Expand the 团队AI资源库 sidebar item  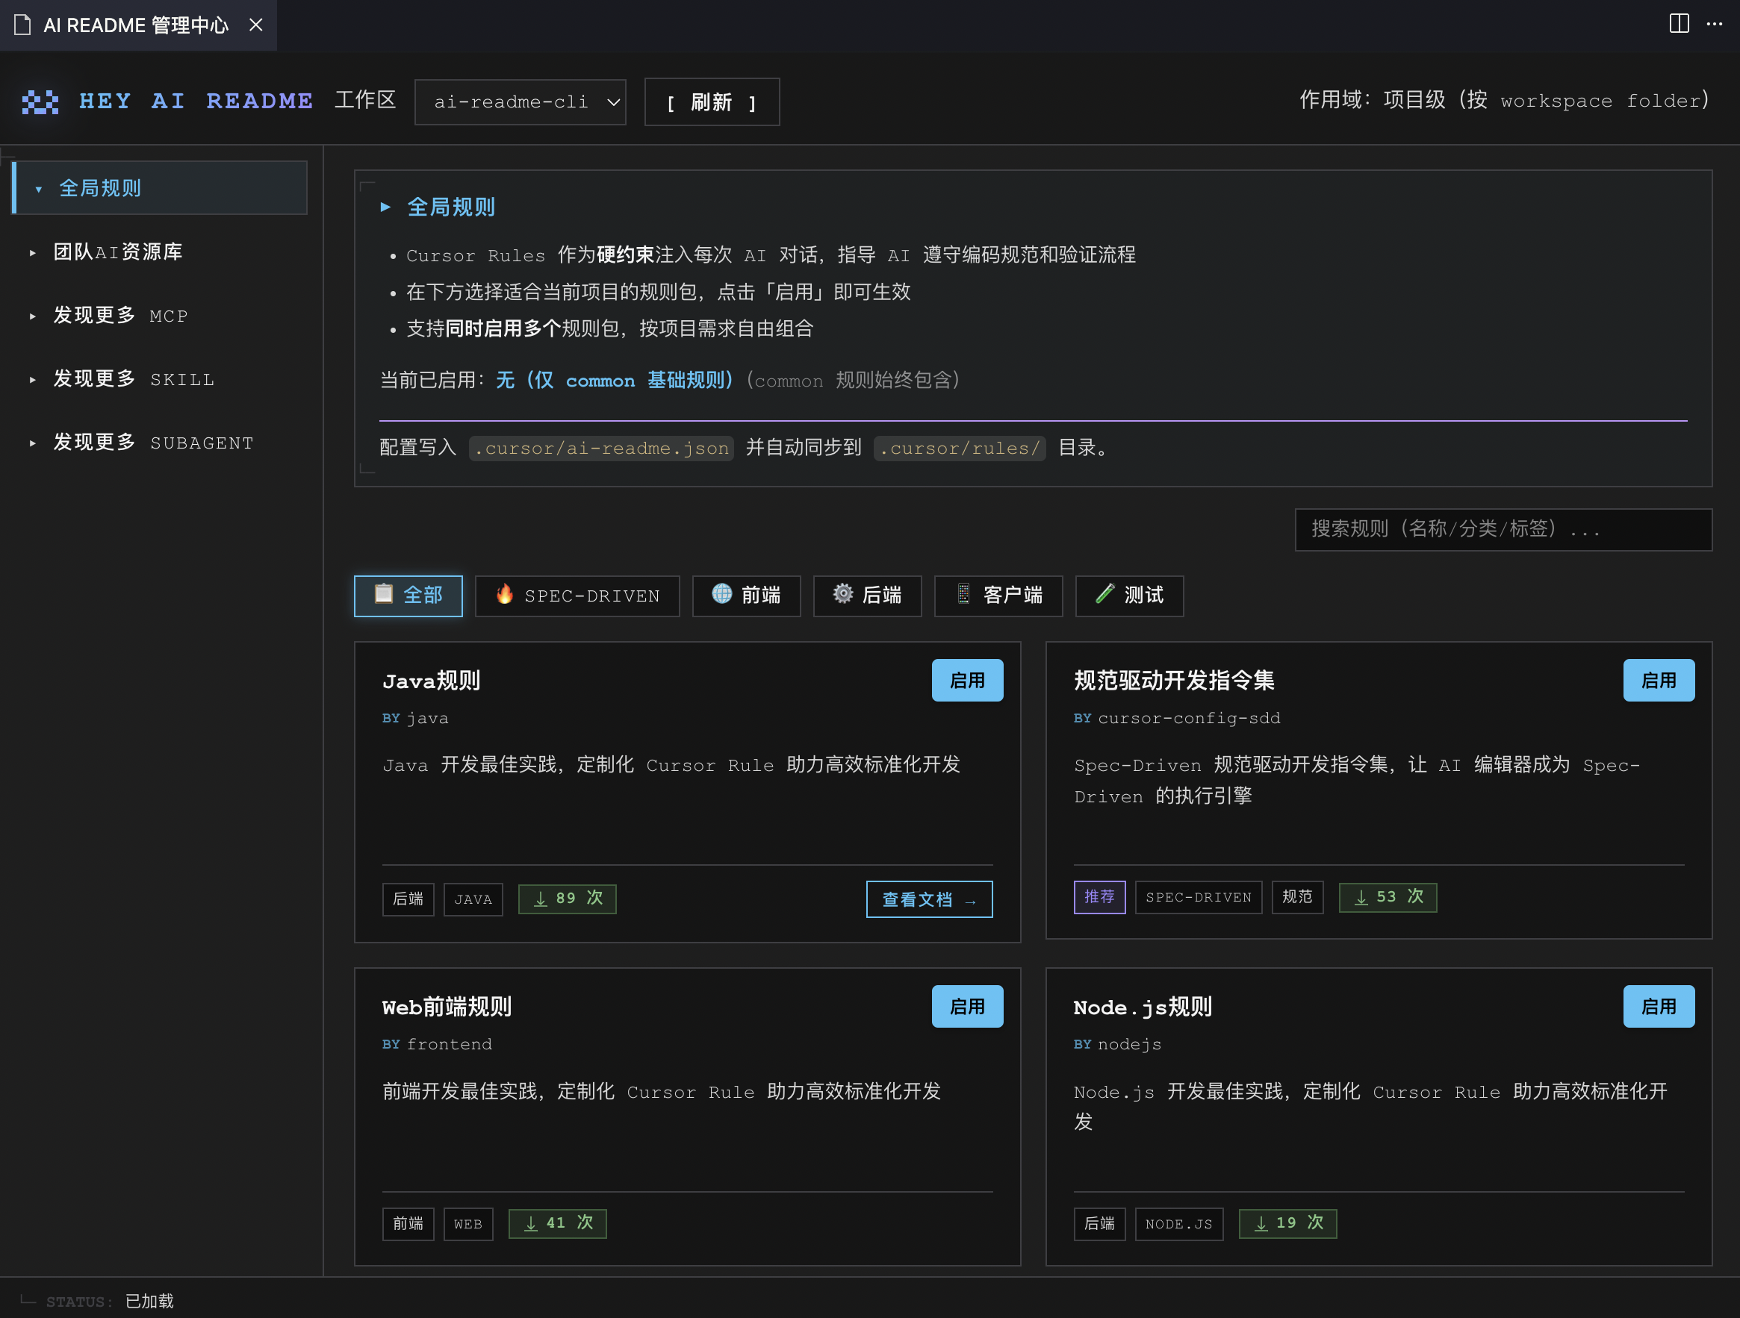[x=161, y=252]
